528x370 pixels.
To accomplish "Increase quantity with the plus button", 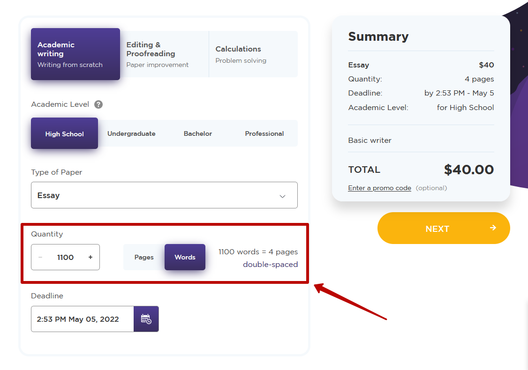I will click(91, 257).
